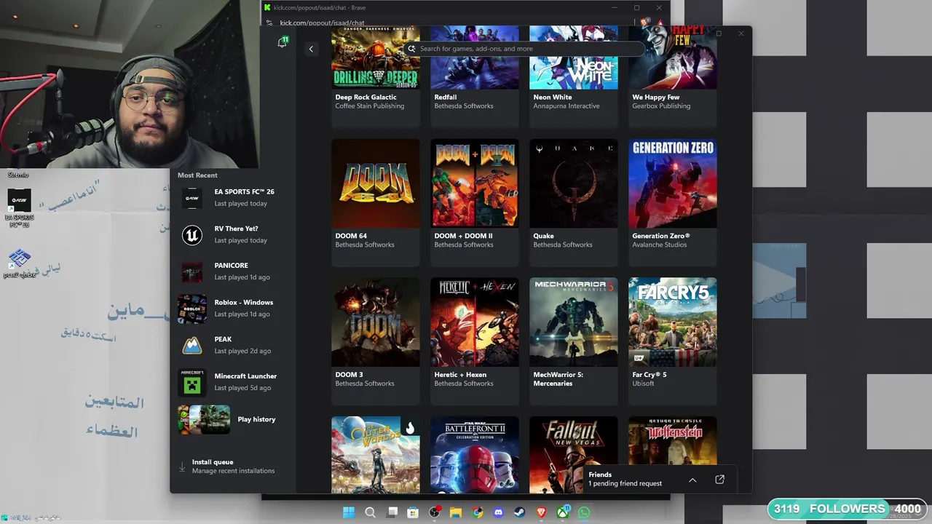Open Minecraft Launcher creeper icon
This screenshot has height=524, width=932.
[x=192, y=382]
